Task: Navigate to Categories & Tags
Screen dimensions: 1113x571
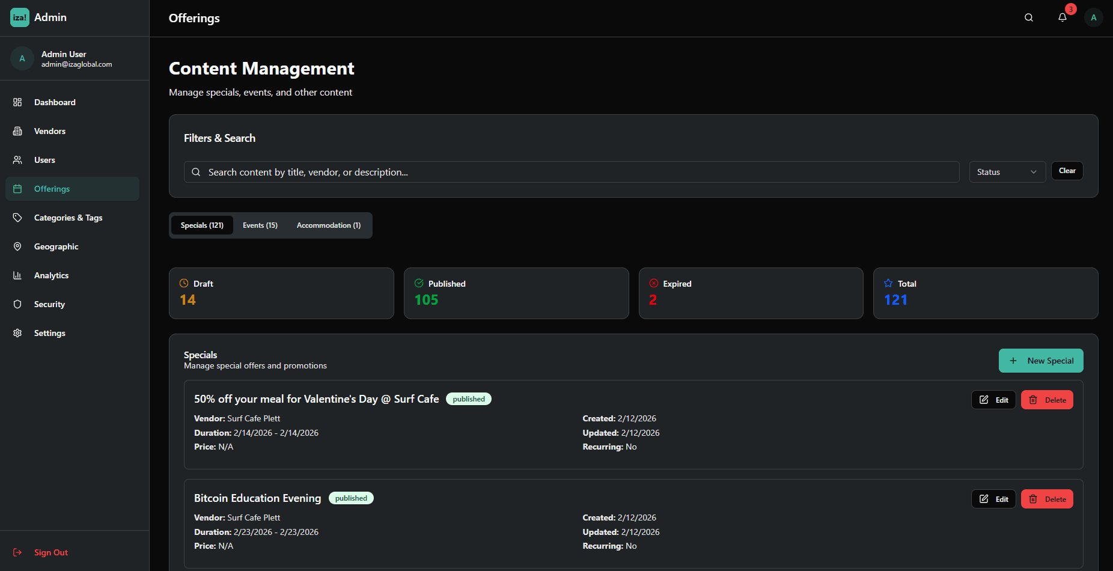Action: click(68, 218)
